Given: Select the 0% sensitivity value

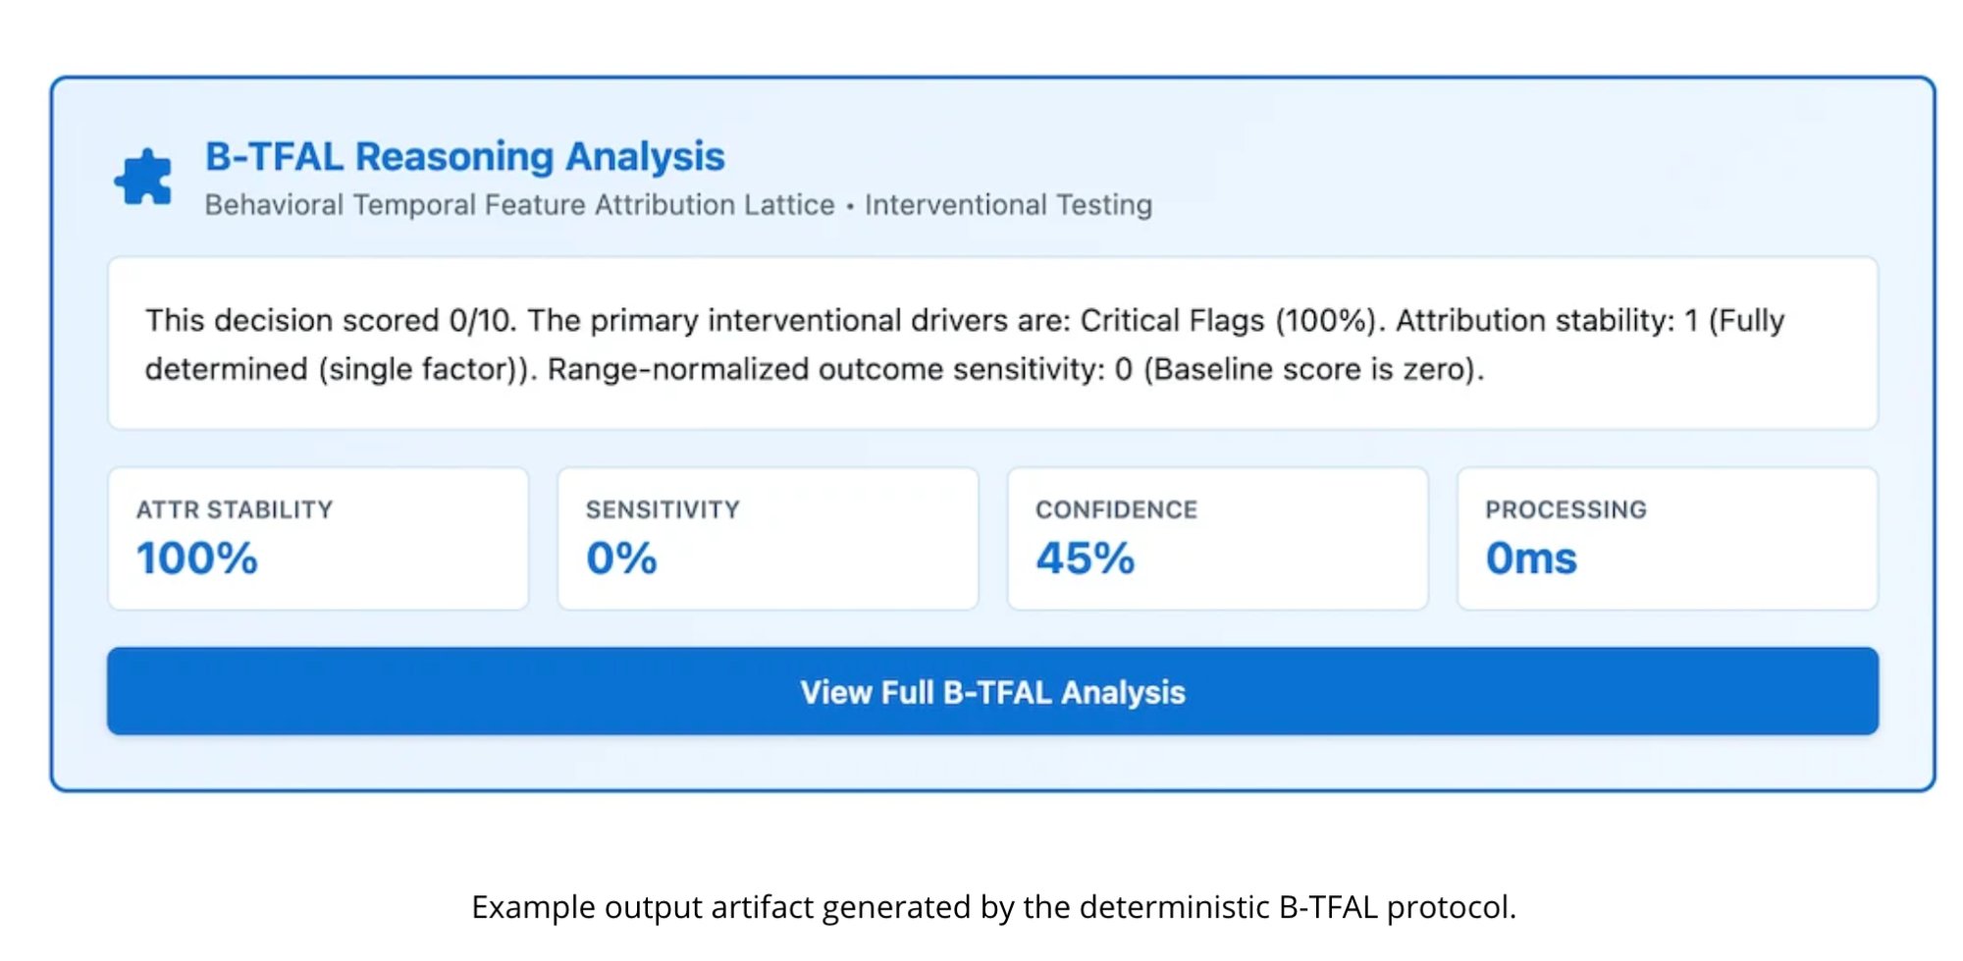Looking at the screenshot, I should tap(621, 559).
